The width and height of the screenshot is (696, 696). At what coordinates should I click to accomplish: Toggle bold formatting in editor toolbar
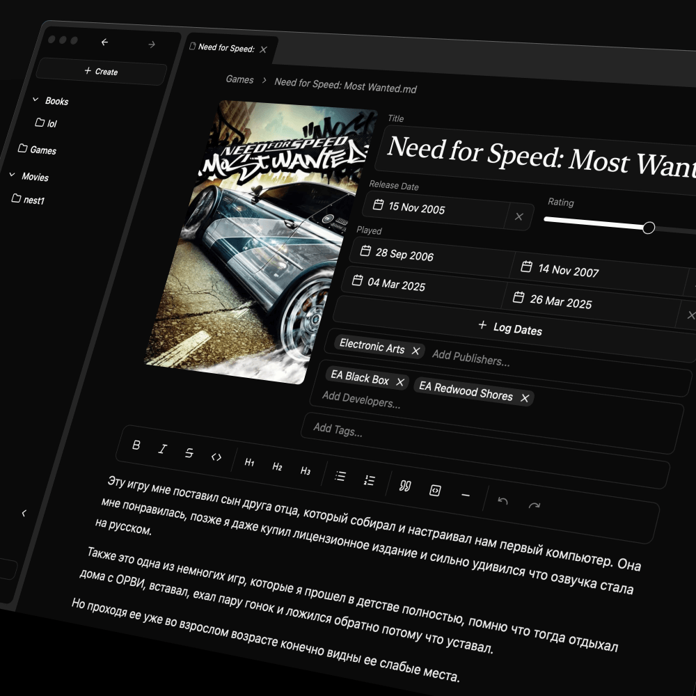[x=136, y=445]
